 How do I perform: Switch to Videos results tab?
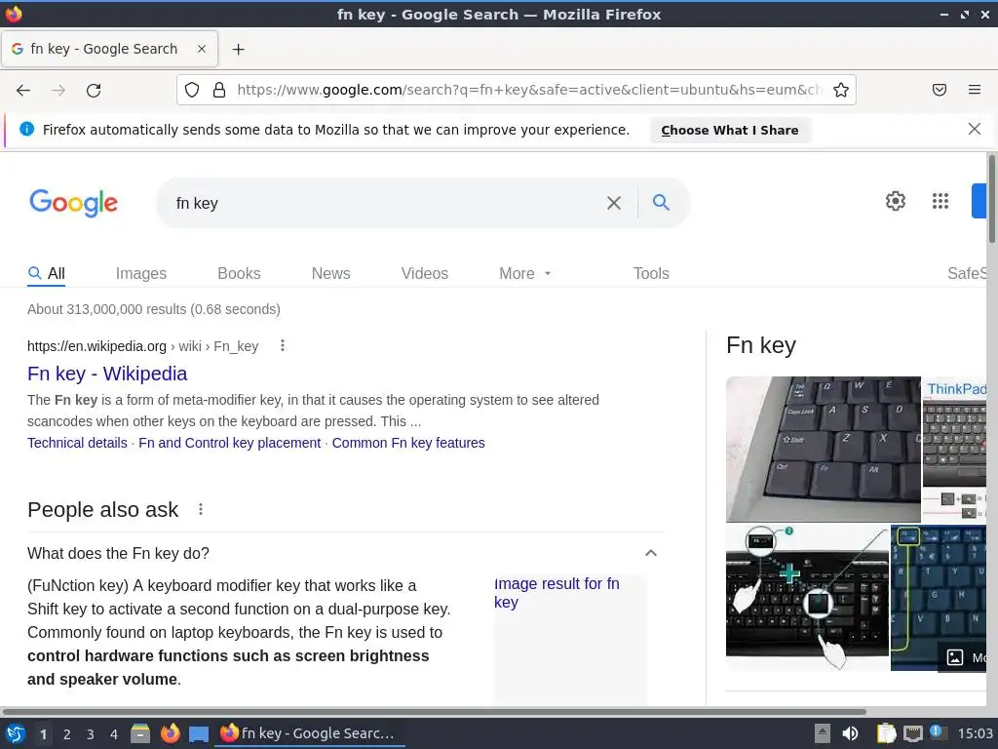[425, 273]
